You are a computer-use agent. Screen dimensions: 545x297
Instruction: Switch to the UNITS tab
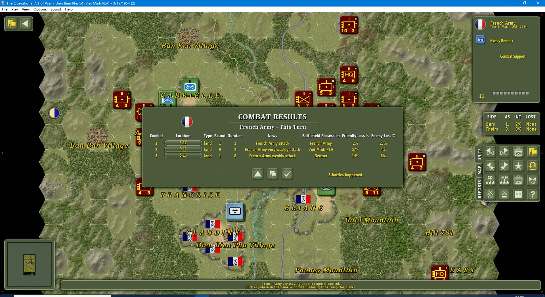[x=479, y=154]
